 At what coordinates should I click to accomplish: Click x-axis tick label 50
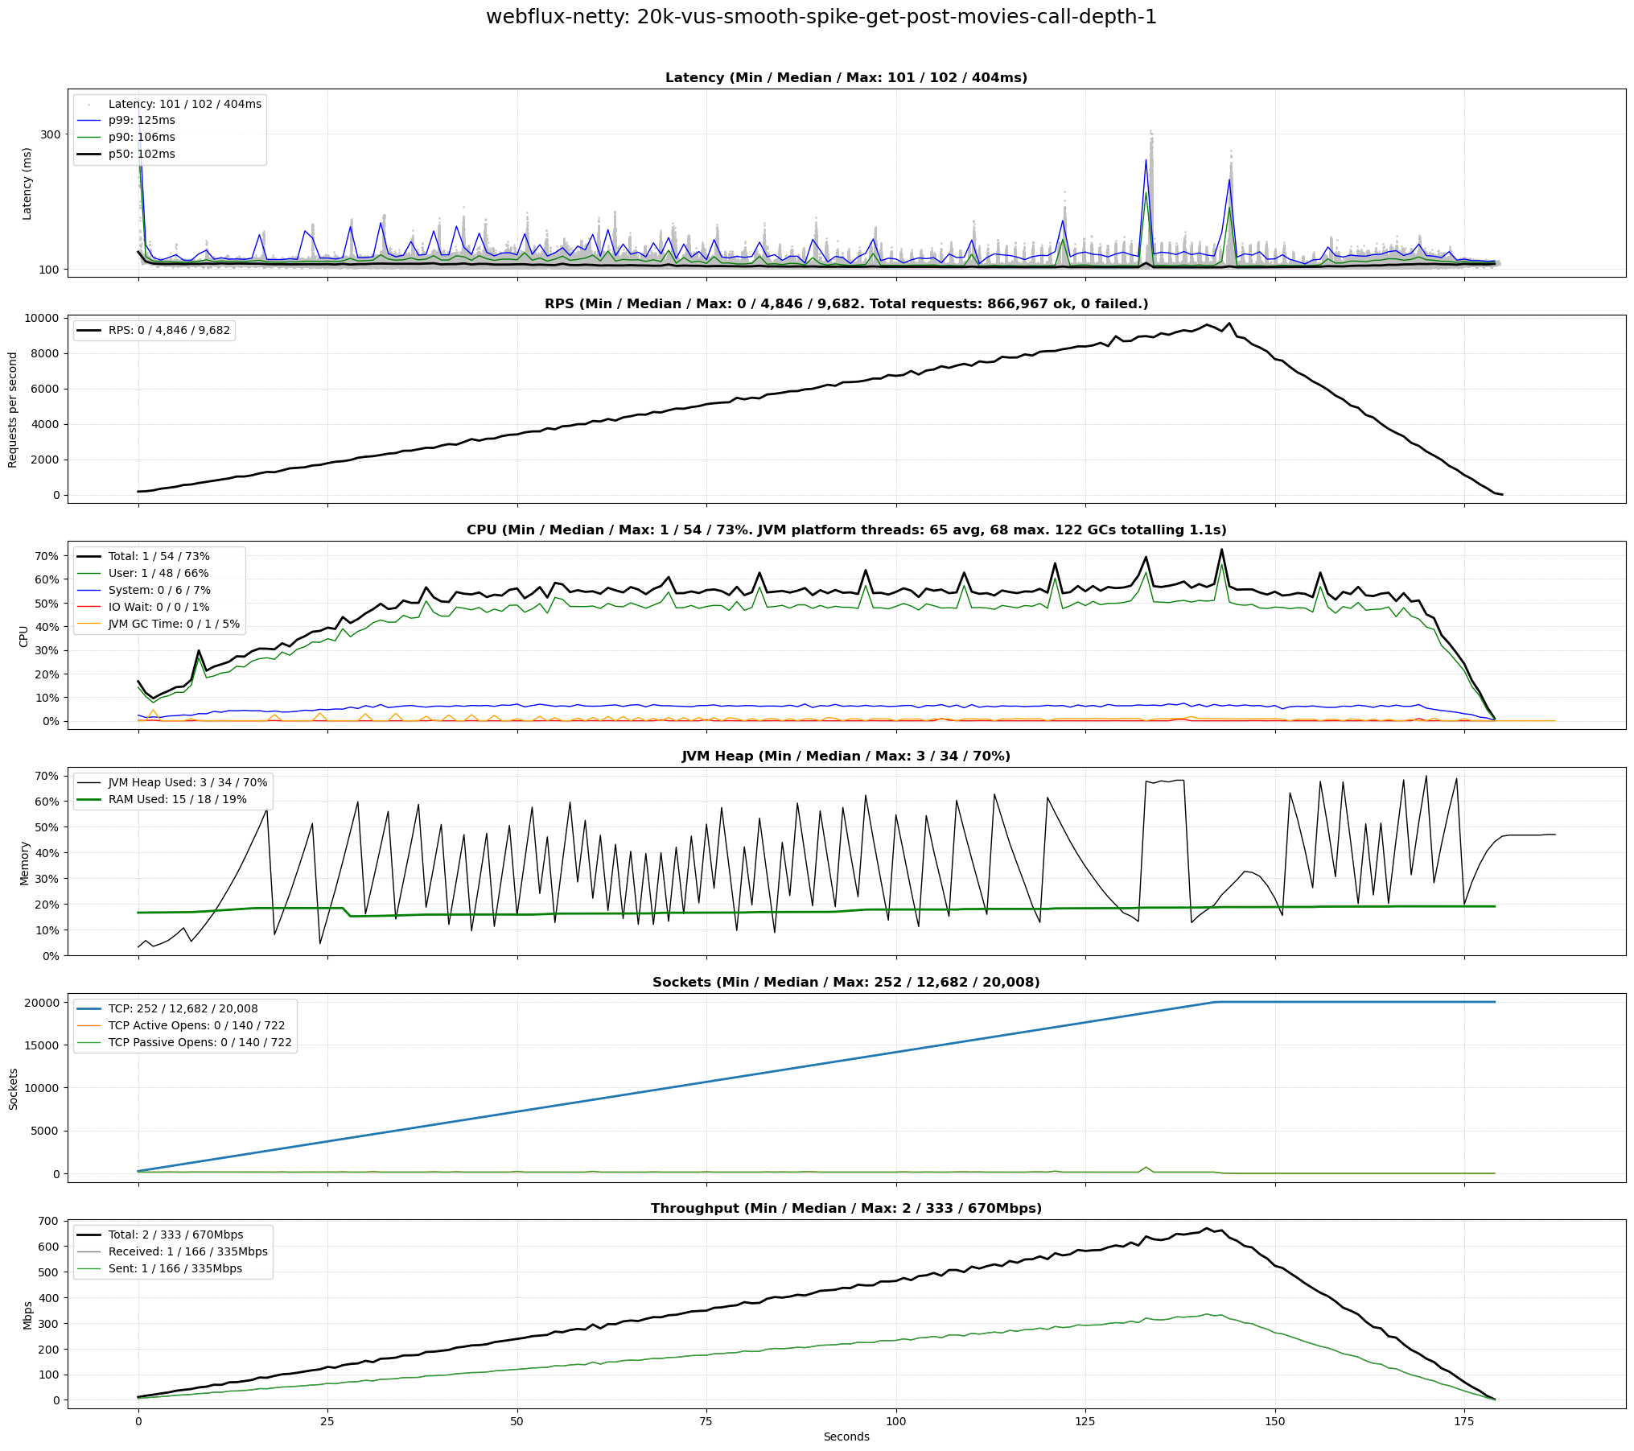tap(517, 1421)
